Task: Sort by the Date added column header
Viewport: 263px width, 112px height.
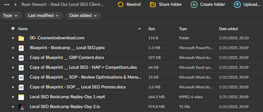Action: (x=229, y=29)
